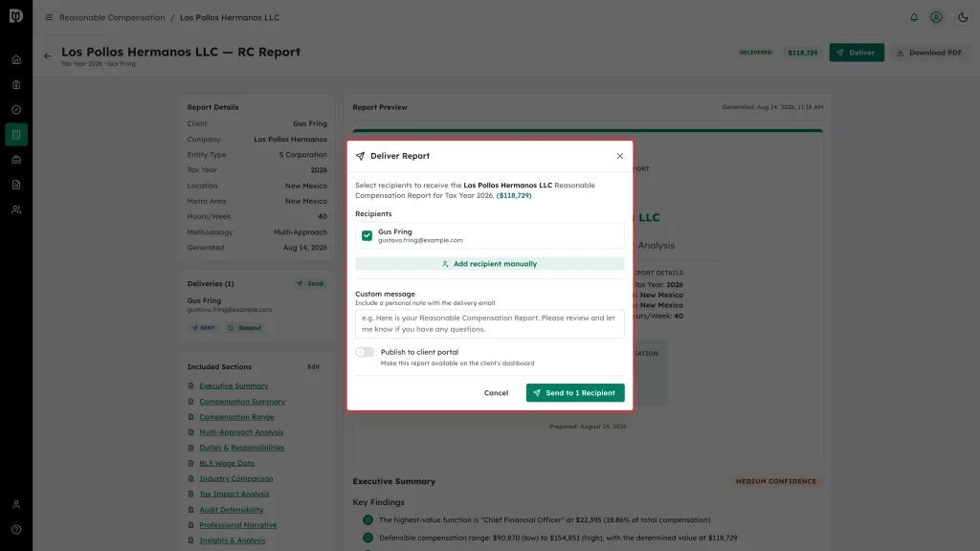Open the account icon near sidebar bottom

click(x=16, y=505)
